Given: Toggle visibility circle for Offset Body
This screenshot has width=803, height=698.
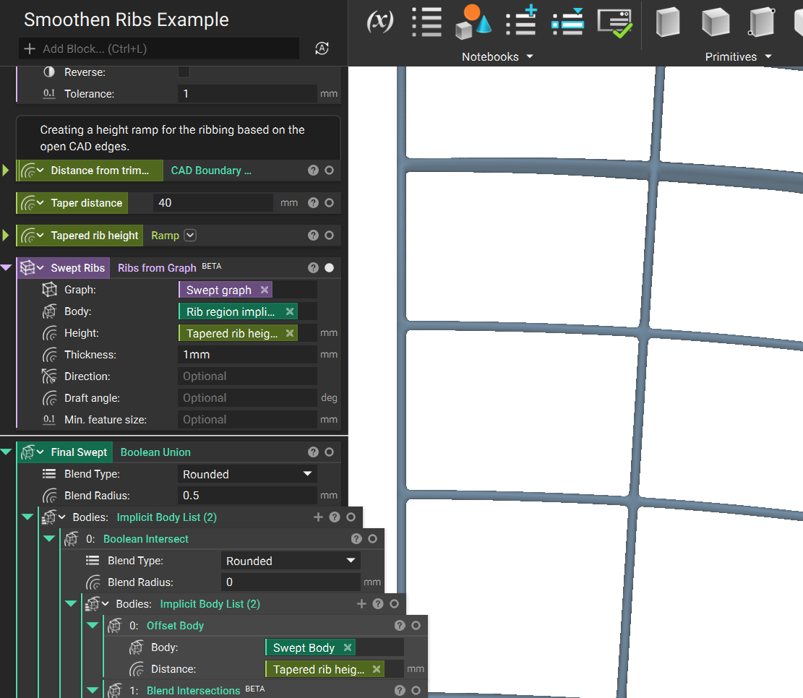Looking at the screenshot, I should point(416,625).
